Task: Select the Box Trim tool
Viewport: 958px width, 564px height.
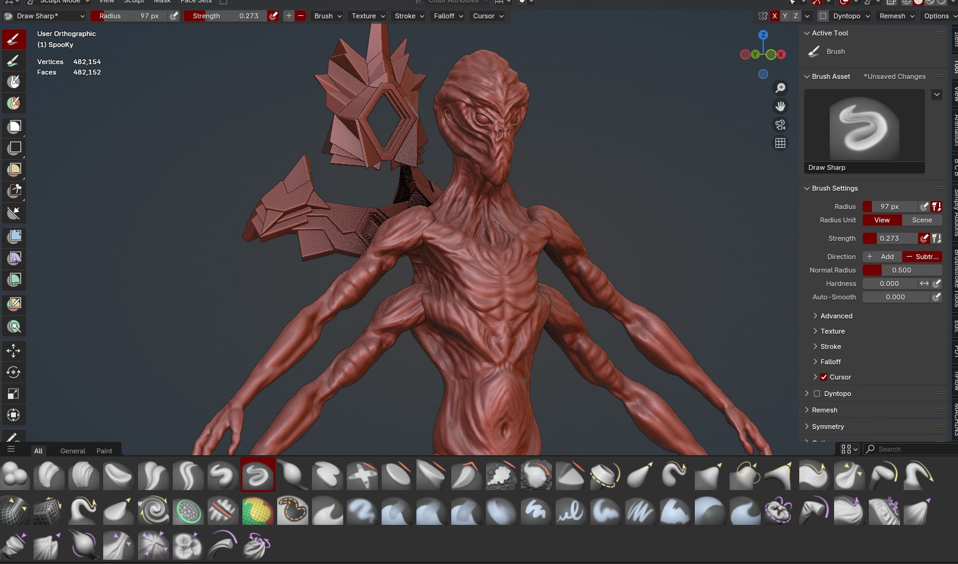Action: coord(13,191)
